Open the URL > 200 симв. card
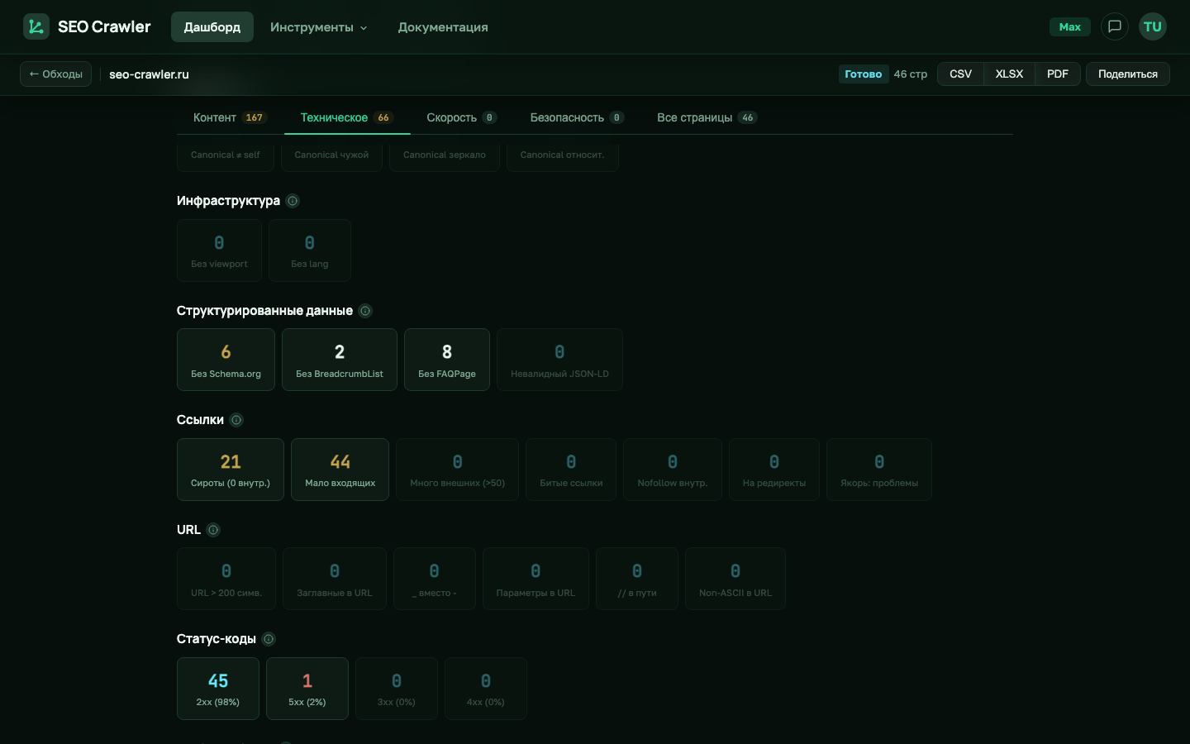The image size is (1190, 744). [x=226, y=579]
